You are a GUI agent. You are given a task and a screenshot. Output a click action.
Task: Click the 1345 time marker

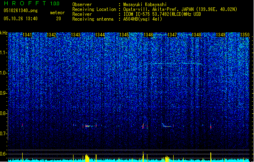tap(124, 35)
